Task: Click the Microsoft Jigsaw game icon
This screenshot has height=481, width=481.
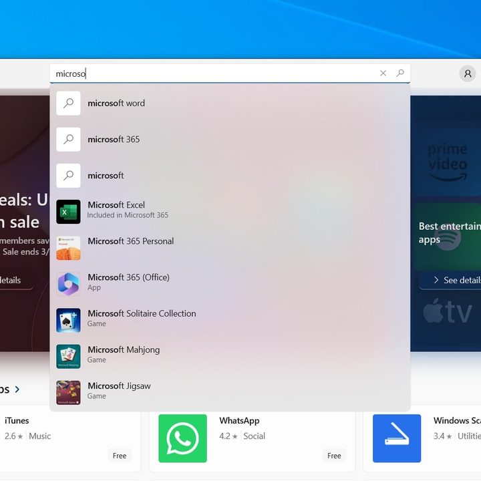Action: pyautogui.click(x=68, y=393)
